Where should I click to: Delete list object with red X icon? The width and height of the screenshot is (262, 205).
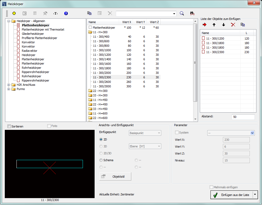(x=233, y=25)
